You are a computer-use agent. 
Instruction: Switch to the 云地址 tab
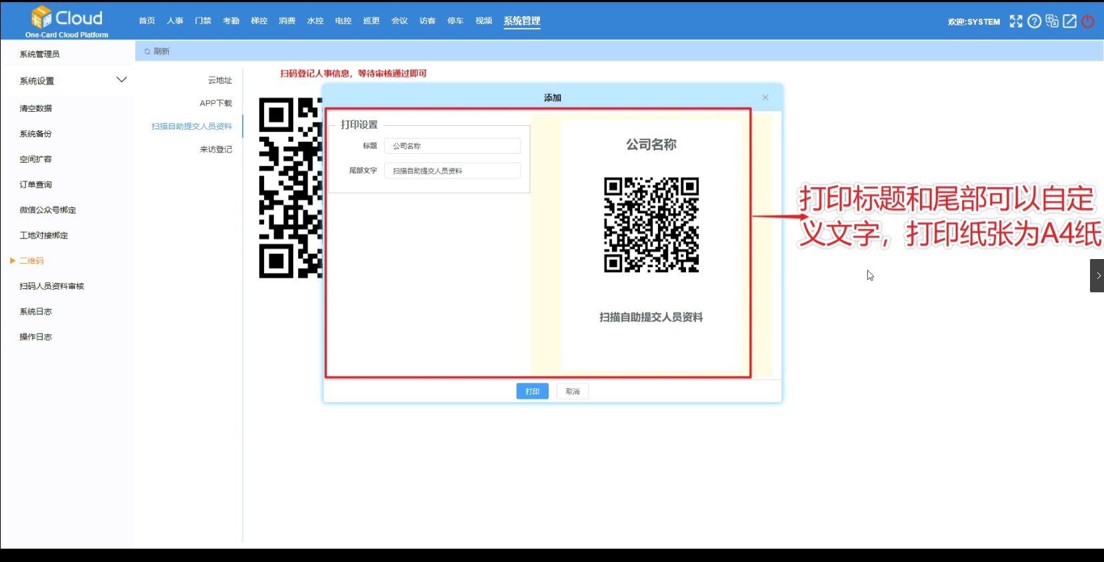click(220, 80)
